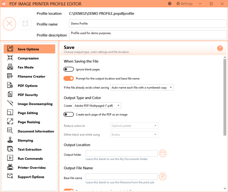Click the vertical scrollbar thumb in Save panel
The height and width of the screenshot is (192, 228).
click(x=225, y=97)
